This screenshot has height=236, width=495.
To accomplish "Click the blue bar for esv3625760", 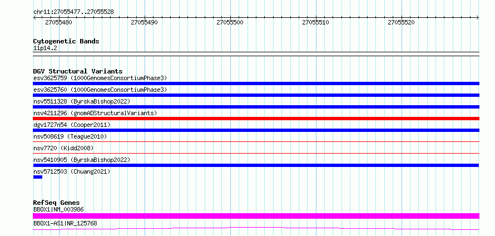I will 256,95.
